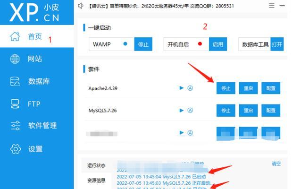Image resolution: width=293 pixels, height=189 pixels.
Task: Click the 套件 section heading
Action: click(x=94, y=69)
